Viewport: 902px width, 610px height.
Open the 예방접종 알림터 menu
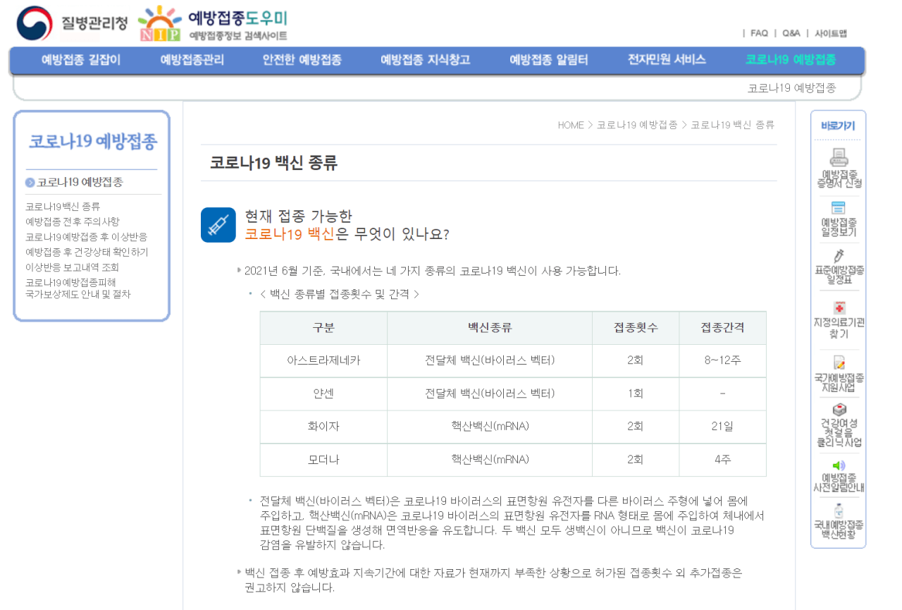click(x=549, y=60)
